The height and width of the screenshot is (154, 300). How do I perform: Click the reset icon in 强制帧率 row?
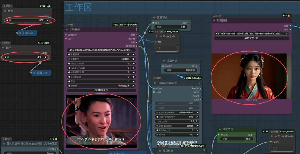pyautogui.click(x=131, y=55)
